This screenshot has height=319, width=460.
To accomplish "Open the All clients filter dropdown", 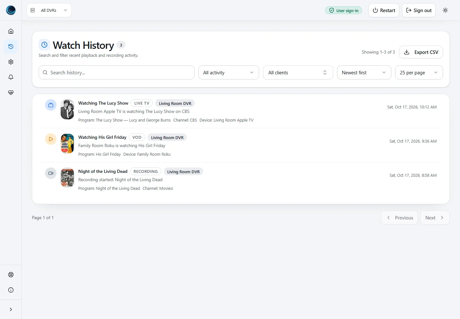I will [x=298, y=72].
